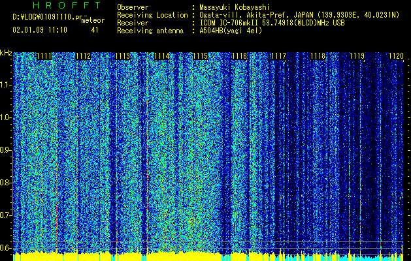Click the 0.8 kHz axis label
Screen dimensions: 411x261
[5, 183]
